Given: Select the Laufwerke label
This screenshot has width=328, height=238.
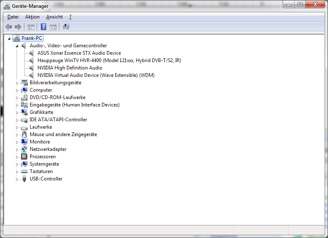Looking at the screenshot, I should (x=41, y=127).
